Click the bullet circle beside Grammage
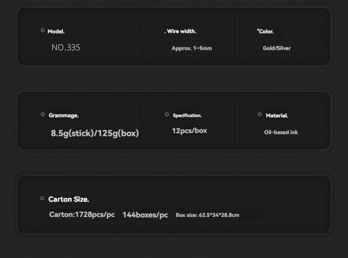Viewport: 348px width, 258px height. click(x=43, y=114)
